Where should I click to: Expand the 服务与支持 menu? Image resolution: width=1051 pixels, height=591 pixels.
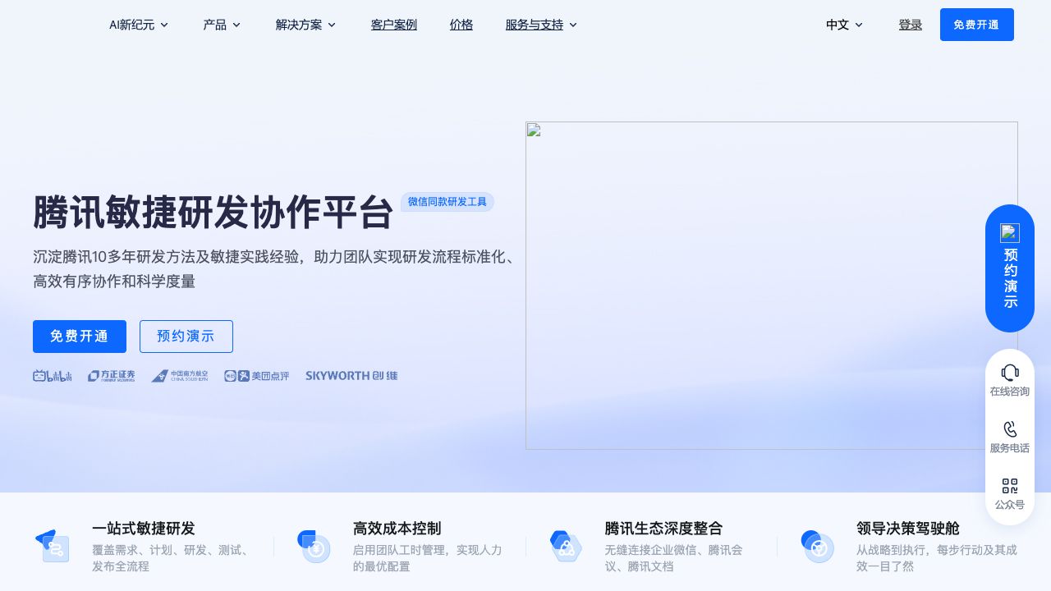(x=541, y=25)
